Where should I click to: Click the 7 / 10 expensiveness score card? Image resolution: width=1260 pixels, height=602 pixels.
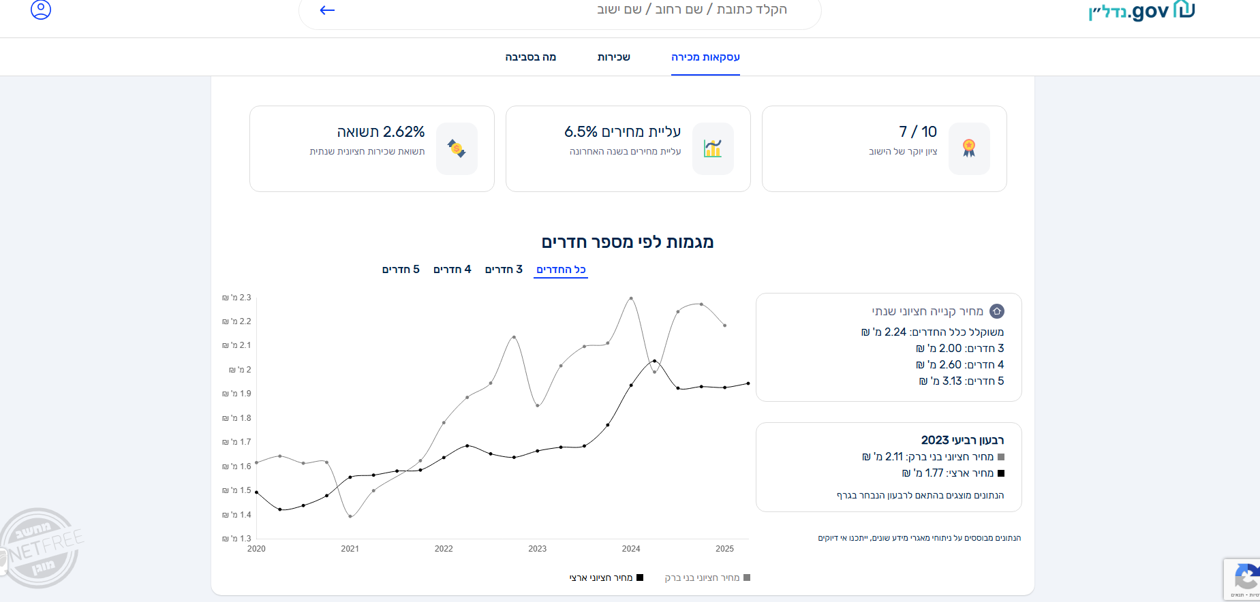click(x=884, y=148)
